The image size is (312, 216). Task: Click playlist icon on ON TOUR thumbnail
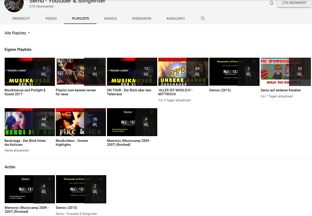coord(146,75)
